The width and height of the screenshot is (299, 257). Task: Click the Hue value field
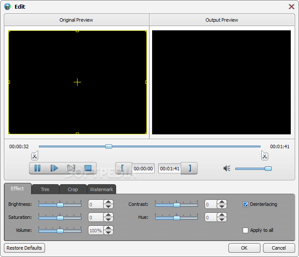(211, 217)
